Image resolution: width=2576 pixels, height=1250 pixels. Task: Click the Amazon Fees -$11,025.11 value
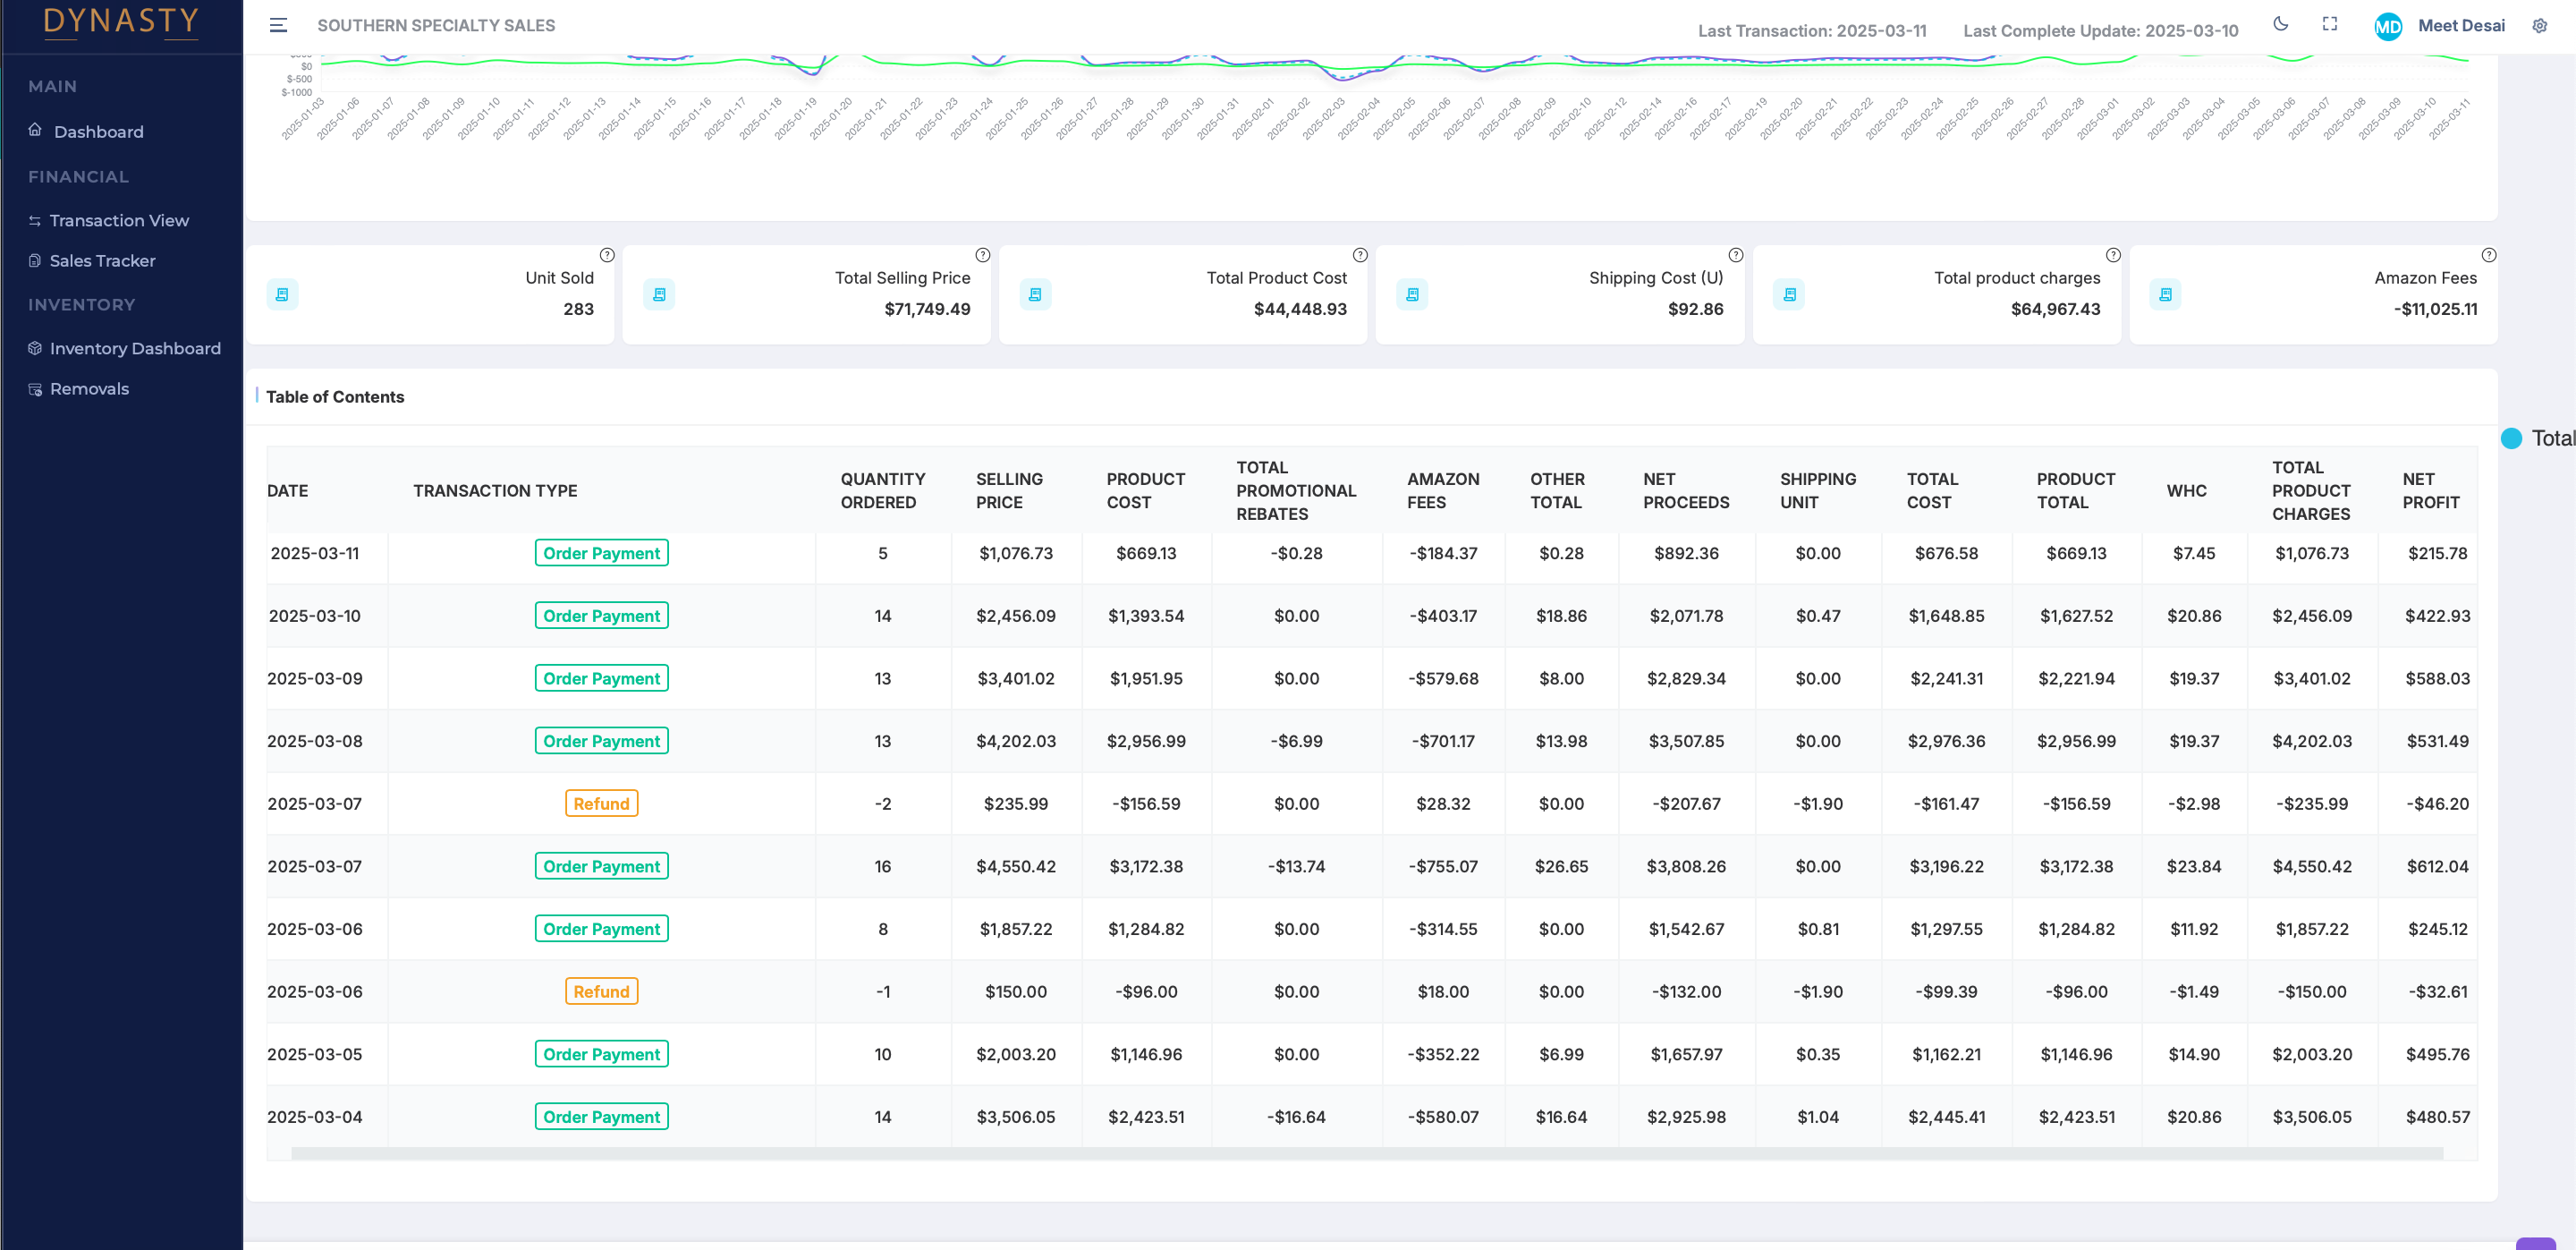click(2435, 309)
